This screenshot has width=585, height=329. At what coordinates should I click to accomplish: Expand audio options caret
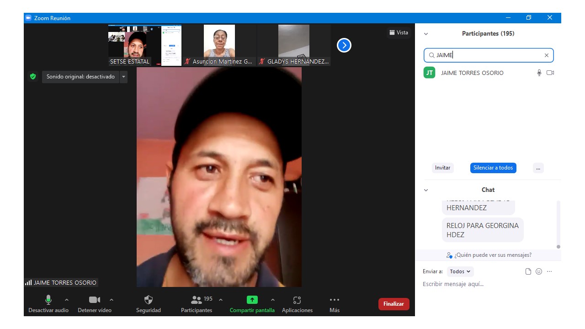point(67,300)
